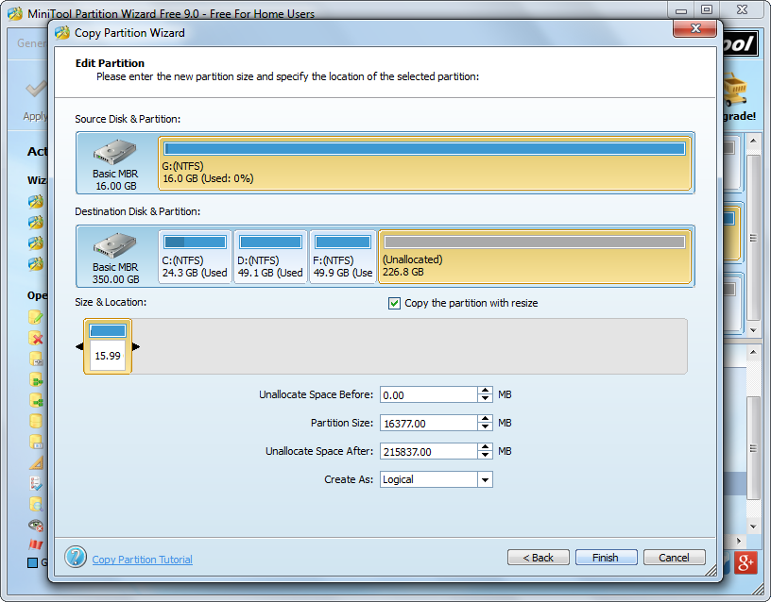The height and width of the screenshot is (602, 771).
Task: Click the red flags icon in sidebar
Action: (x=35, y=544)
